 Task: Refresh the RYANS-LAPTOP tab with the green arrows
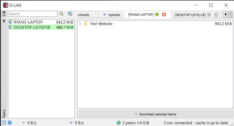coord(157,14)
